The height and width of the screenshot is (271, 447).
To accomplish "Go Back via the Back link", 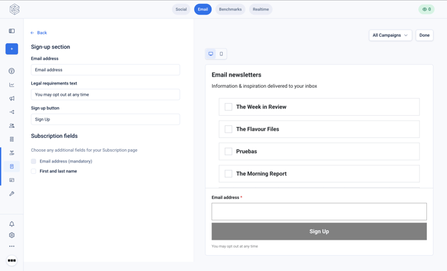I will pos(39,33).
